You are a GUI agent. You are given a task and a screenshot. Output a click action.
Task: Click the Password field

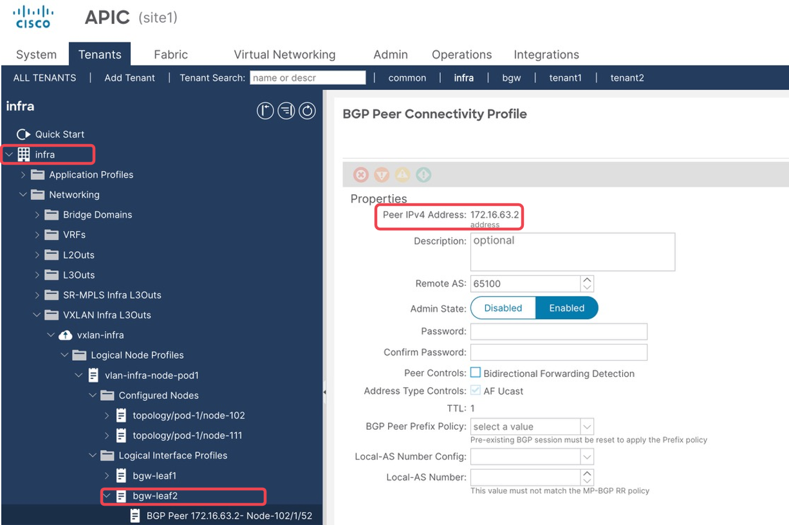click(x=559, y=331)
